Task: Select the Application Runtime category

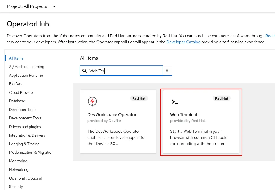Action: click(x=26, y=75)
